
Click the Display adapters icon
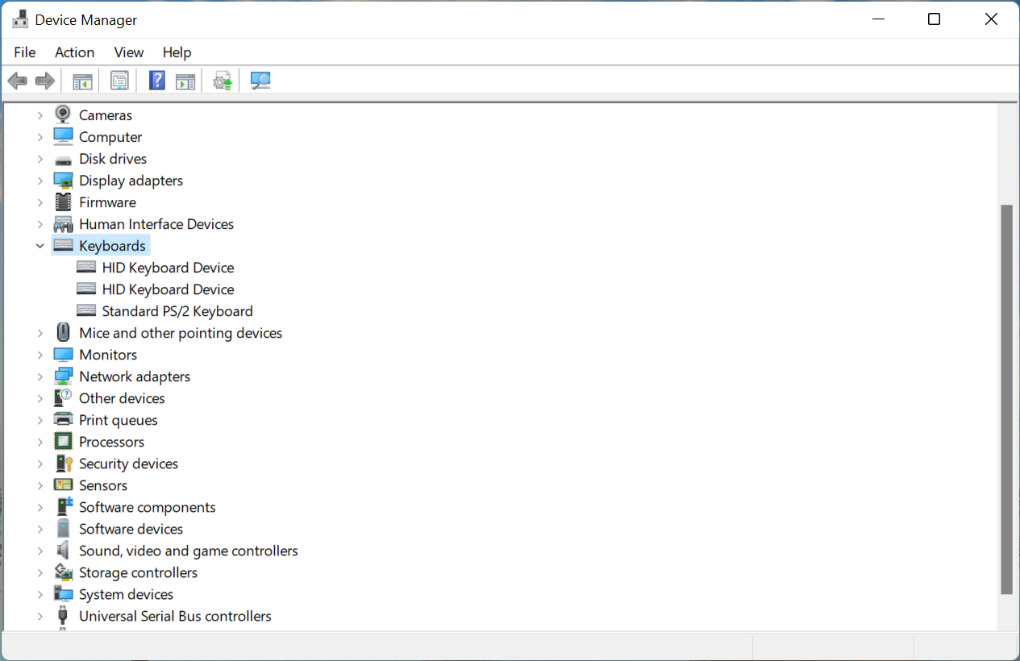coord(63,180)
